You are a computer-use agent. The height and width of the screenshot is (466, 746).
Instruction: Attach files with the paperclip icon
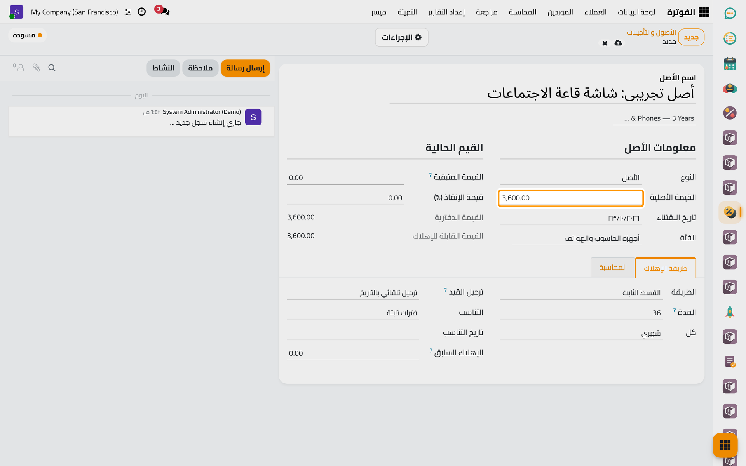36,68
